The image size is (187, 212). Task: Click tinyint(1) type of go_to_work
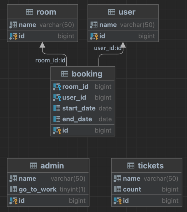pos(73,190)
